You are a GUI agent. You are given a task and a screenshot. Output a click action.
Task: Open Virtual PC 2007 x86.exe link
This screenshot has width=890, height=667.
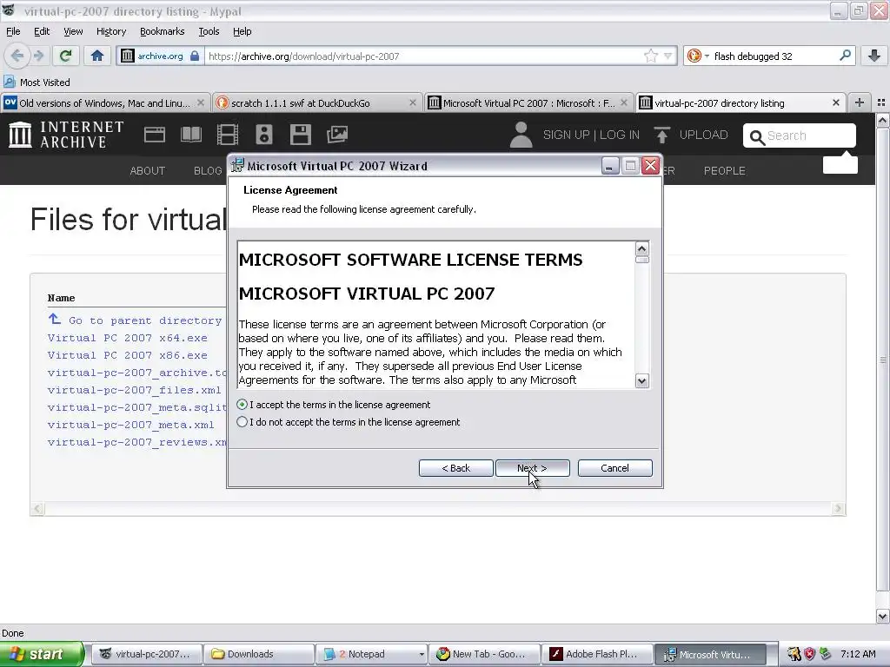click(x=128, y=355)
